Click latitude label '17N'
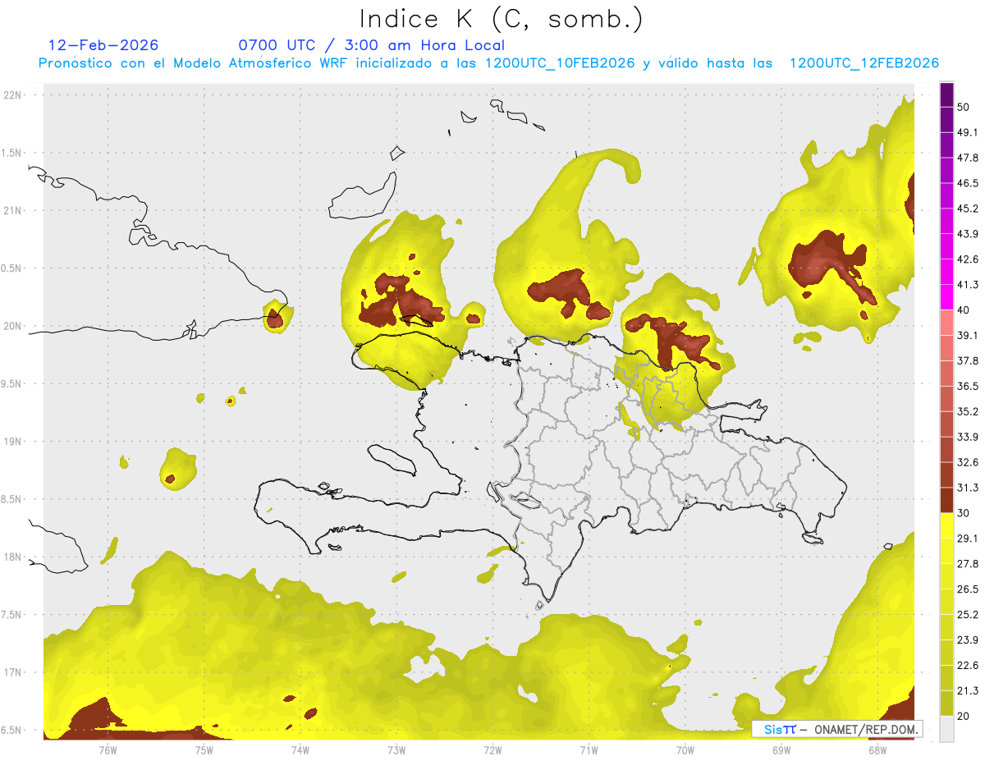985x761 pixels. [14, 672]
